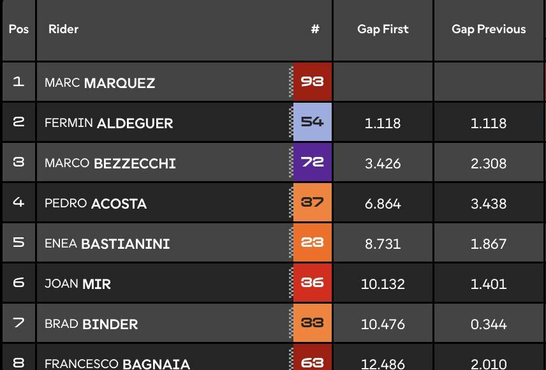Open rider Marc Marquez's name
Screen dimensions: 546x370
tap(100, 83)
